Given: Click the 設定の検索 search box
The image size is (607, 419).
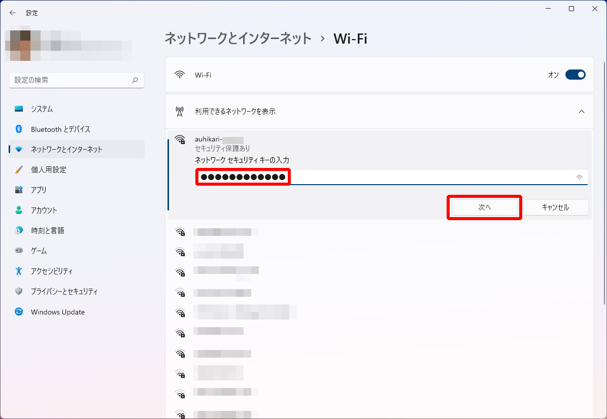Looking at the screenshot, I should tap(71, 80).
